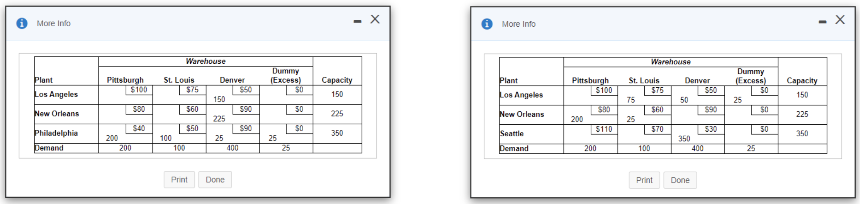Close the right More Info dialog

click(840, 20)
